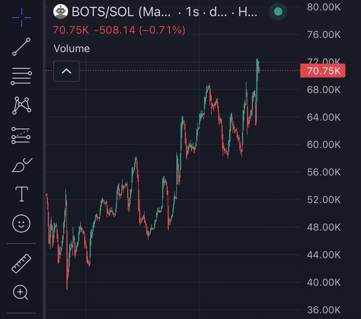Image resolution: width=361 pixels, height=319 pixels.
Task: Click the red 70.75K current price tag
Action: pyautogui.click(x=323, y=71)
